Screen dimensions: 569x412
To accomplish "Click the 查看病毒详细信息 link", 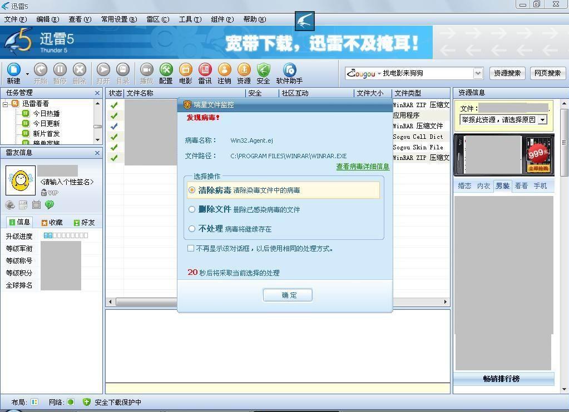I will coord(363,167).
